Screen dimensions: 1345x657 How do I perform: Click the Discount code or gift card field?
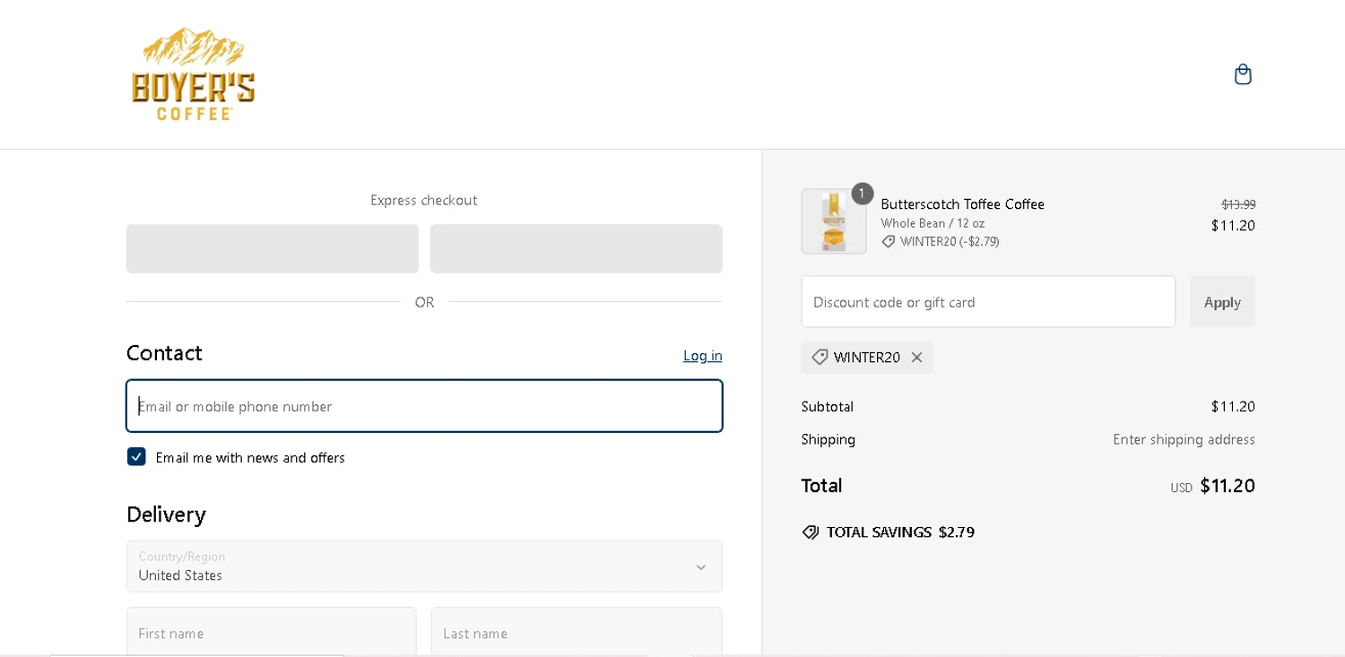point(988,302)
